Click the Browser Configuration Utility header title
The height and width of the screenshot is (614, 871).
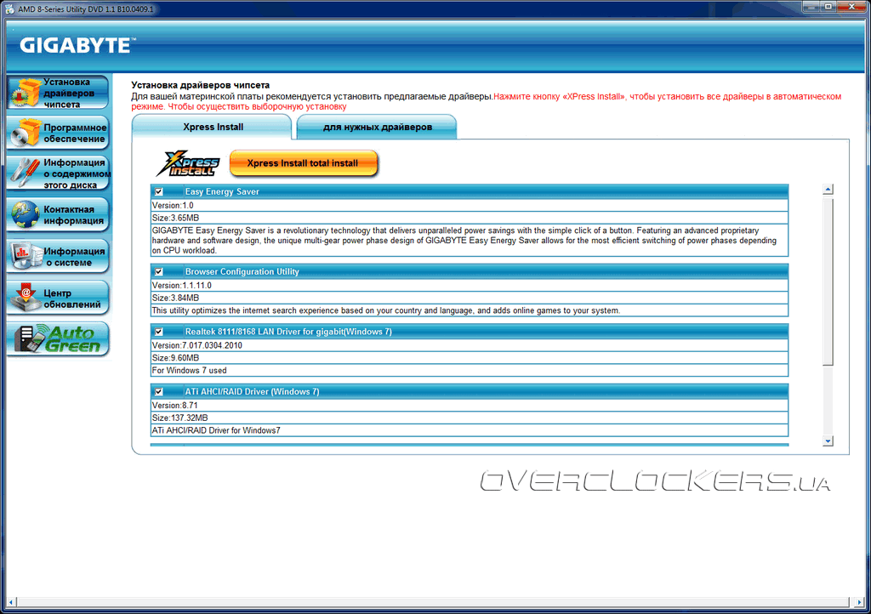(x=242, y=271)
